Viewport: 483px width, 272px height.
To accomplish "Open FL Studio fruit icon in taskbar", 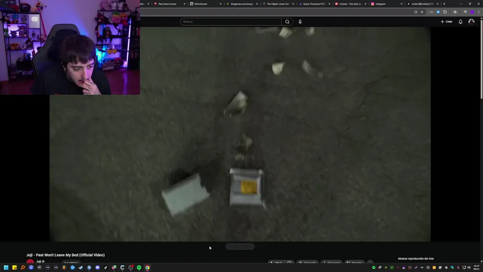I will pos(64,267).
